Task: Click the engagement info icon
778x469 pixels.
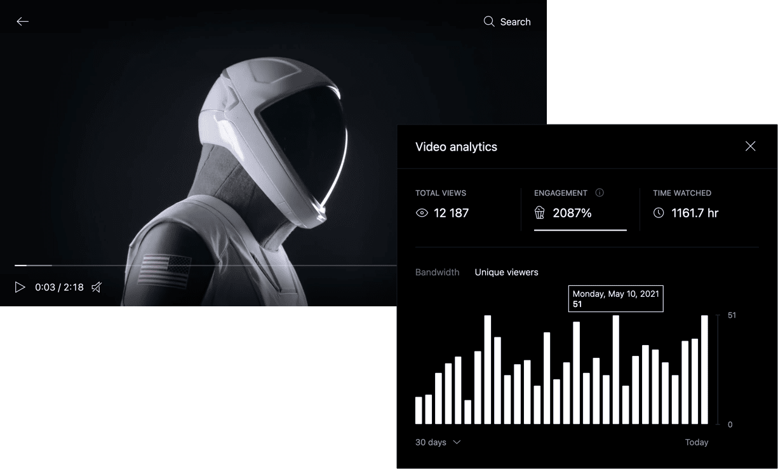Action: 600,193
